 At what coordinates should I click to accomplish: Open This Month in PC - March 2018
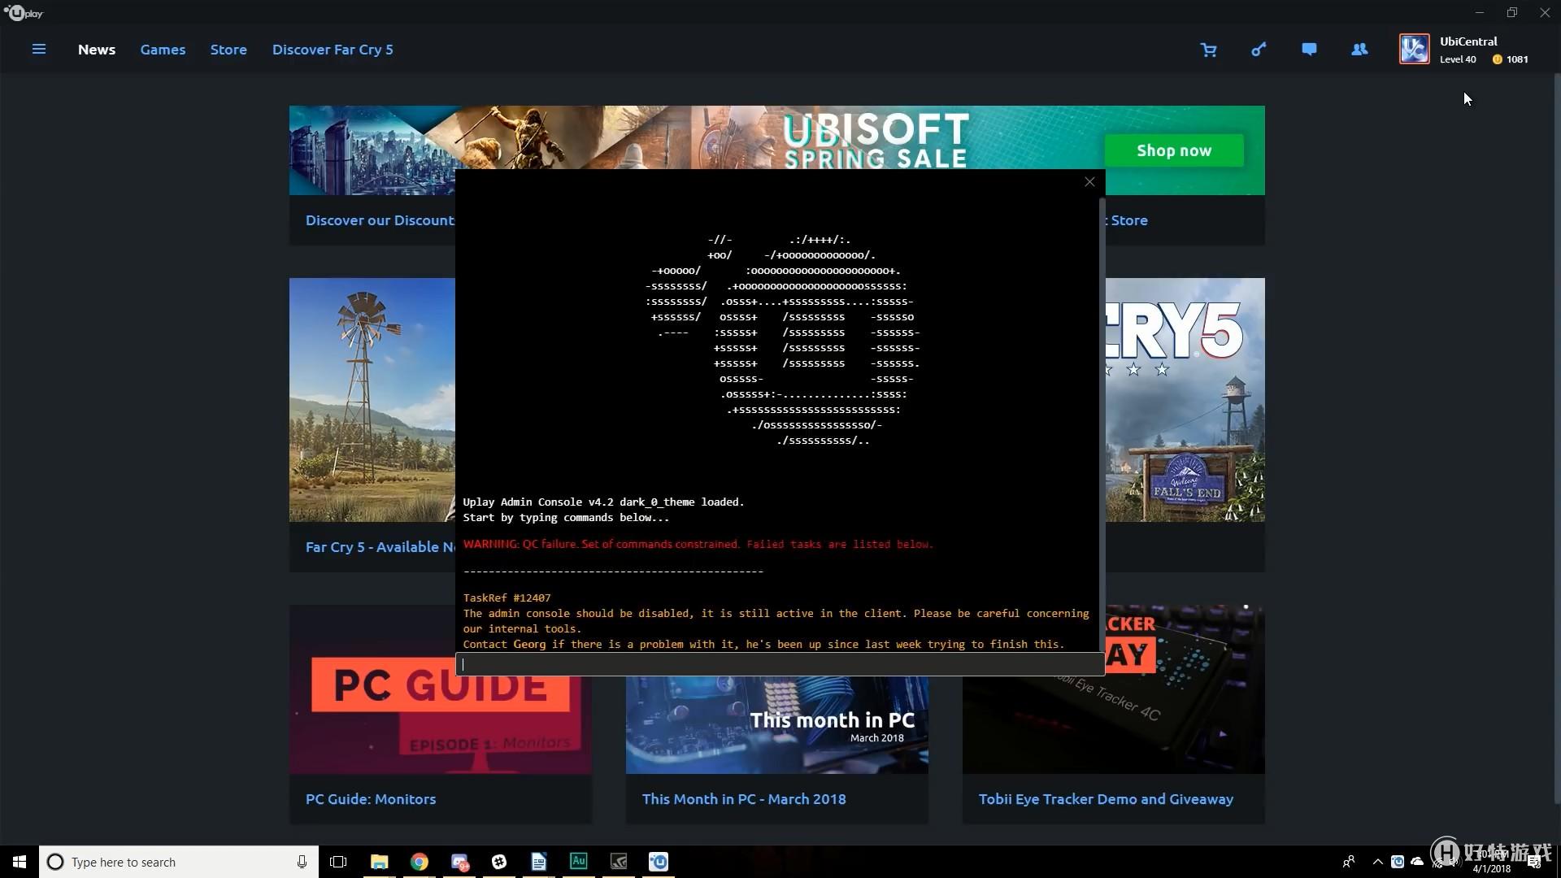(x=744, y=799)
